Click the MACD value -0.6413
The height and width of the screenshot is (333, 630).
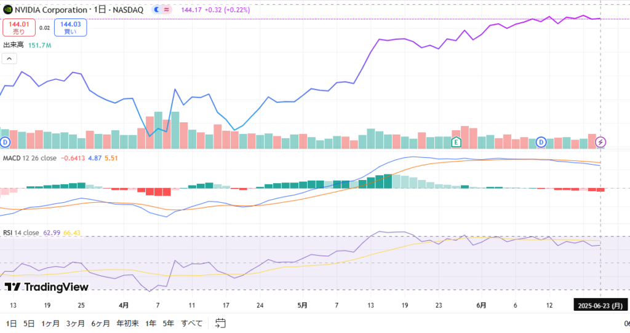pyautogui.click(x=73, y=158)
